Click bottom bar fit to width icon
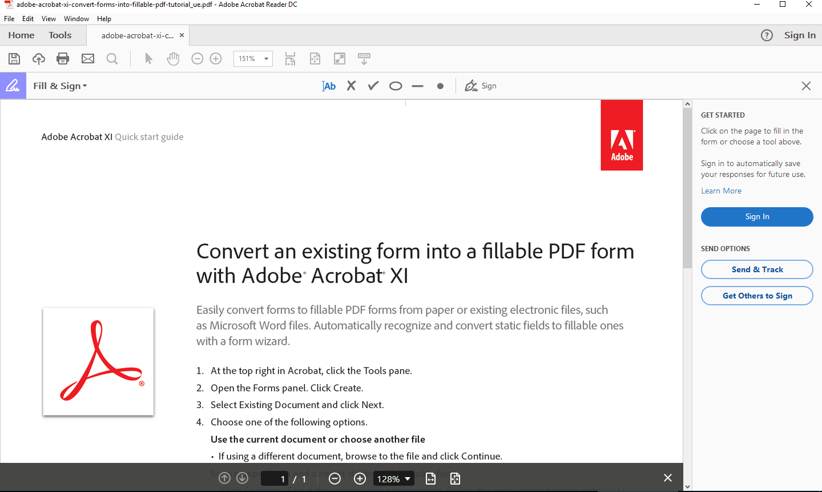This screenshot has height=492, width=822. 431,478
